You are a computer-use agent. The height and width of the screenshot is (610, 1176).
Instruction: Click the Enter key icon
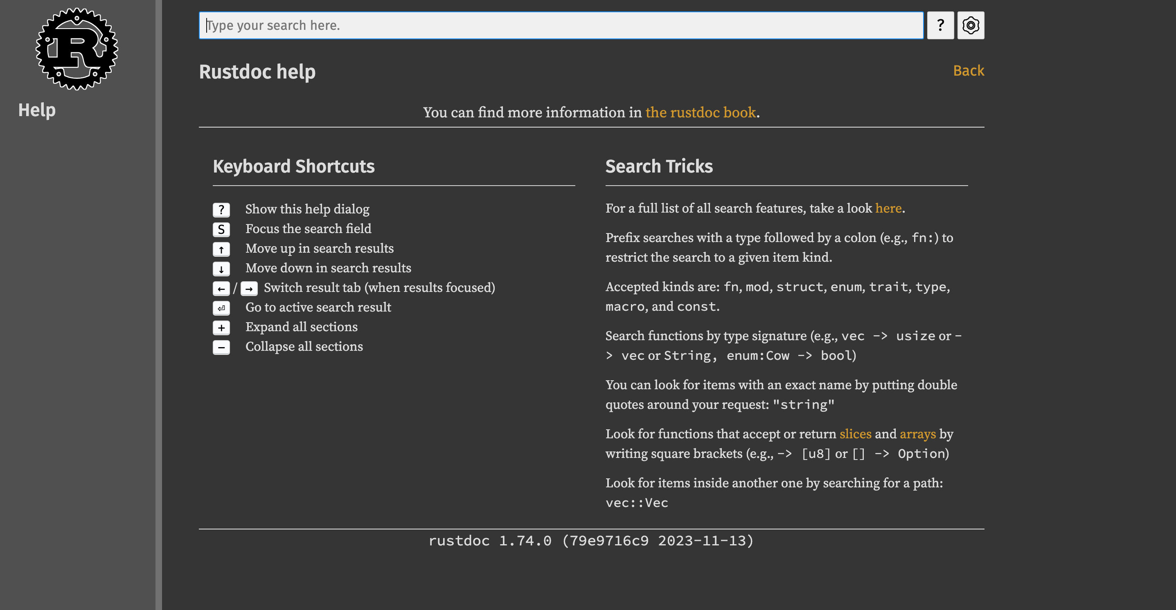tap(221, 308)
